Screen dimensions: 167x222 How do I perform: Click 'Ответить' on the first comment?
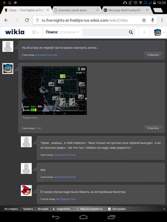click(x=153, y=55)
